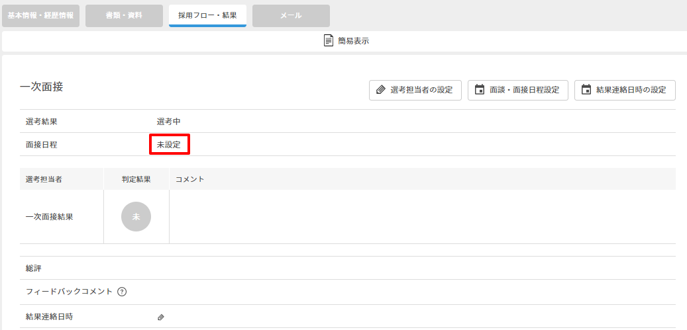687x330 pixels.
Task: Click the gray 未 circle badge
Action: click(136, 216)
